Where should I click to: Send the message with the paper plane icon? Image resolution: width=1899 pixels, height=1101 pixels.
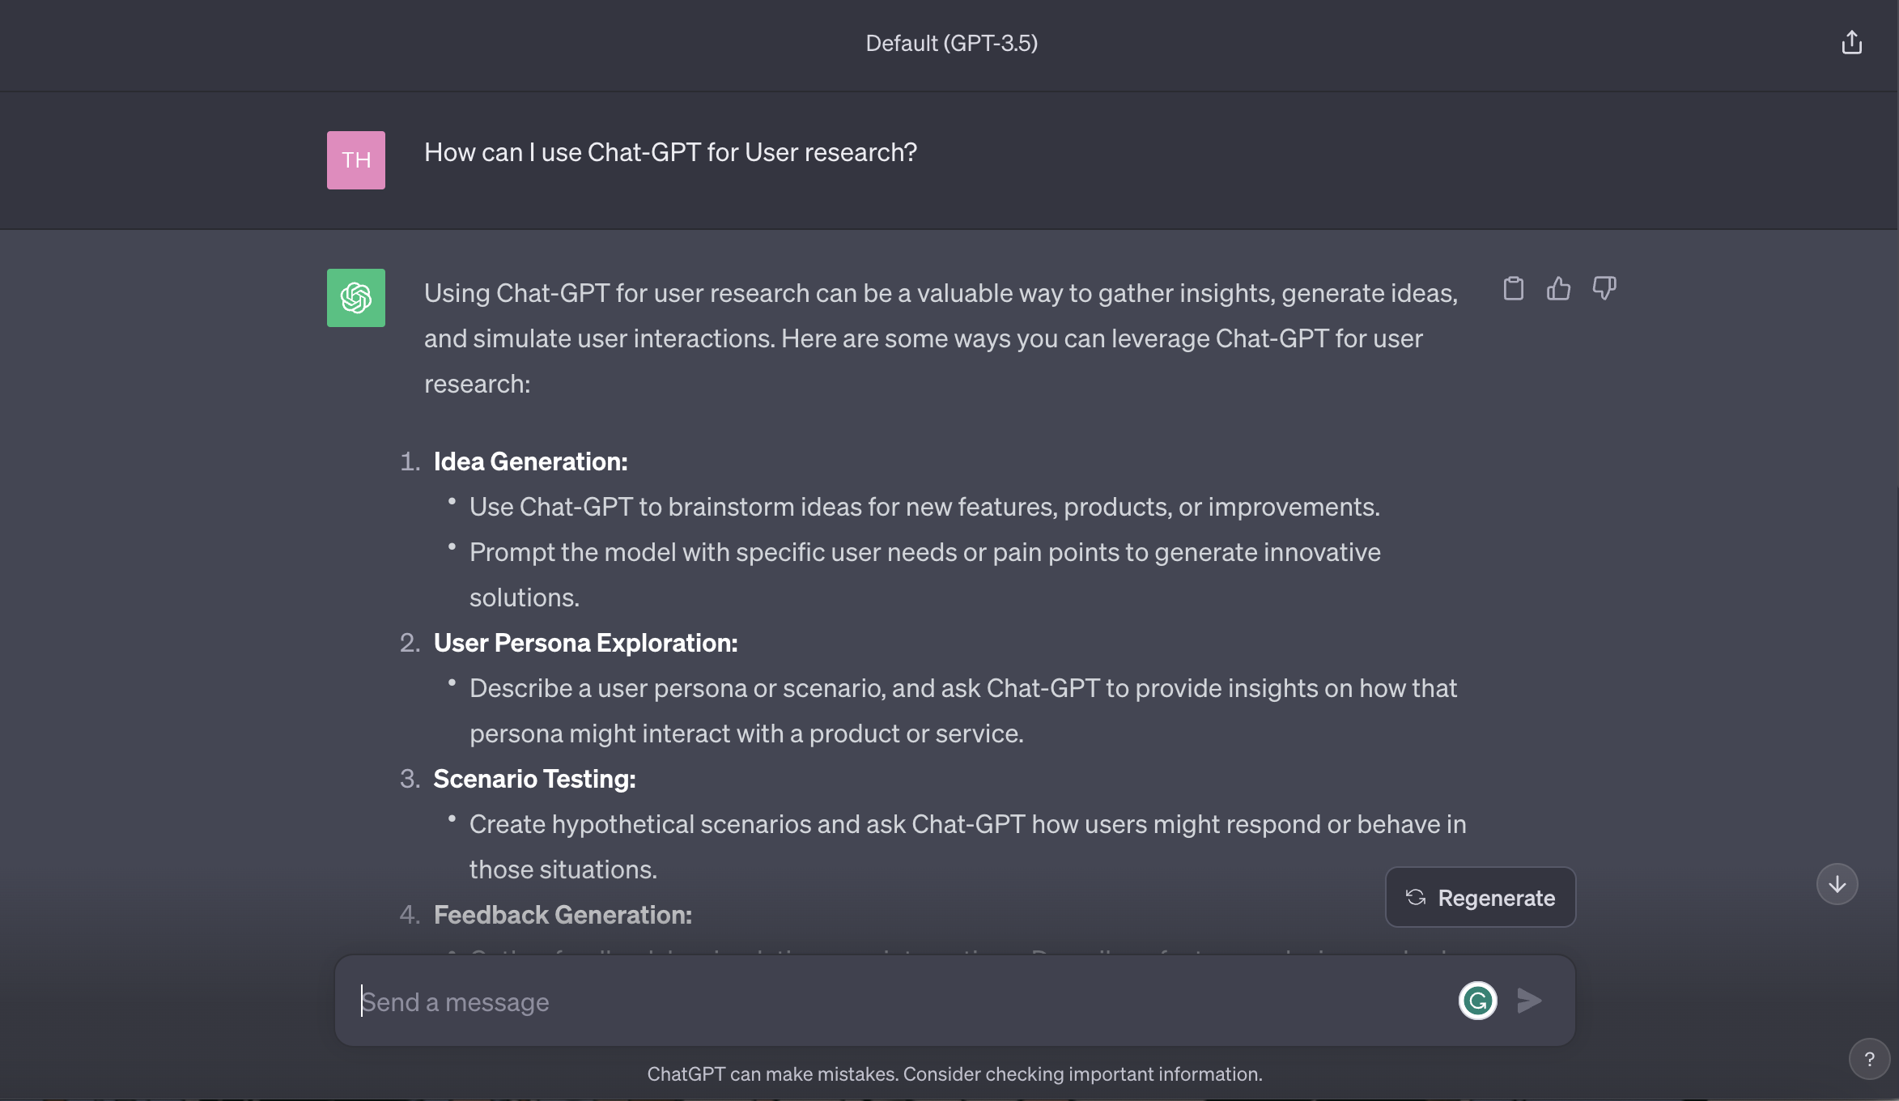point(1528,1001)
